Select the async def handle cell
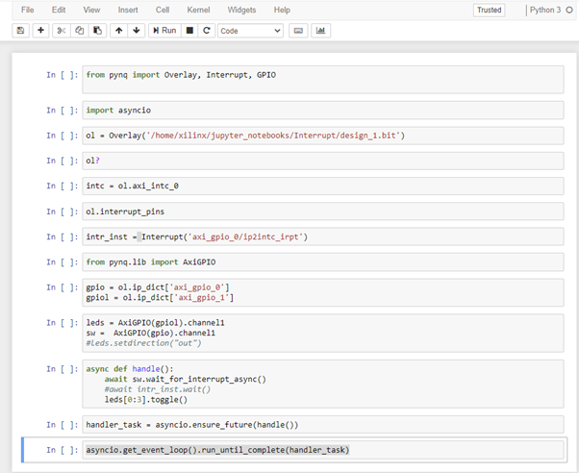Viewport: 579px width, 473px height. 323,384
